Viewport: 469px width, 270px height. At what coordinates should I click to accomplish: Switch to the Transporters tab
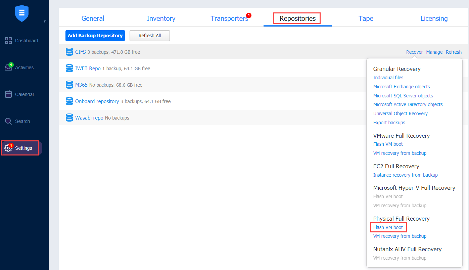pyautogui.click(x=229, y=18)
